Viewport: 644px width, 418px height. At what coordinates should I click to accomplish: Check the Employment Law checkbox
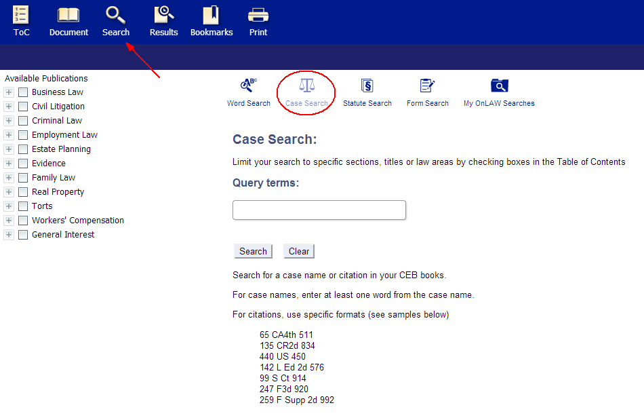click(x=23, y=135)
